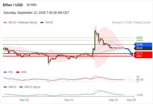Viewport: 153px width, 104px height.
Task: Toggle the MA 50 legend label
Action: tap(49, 23)
